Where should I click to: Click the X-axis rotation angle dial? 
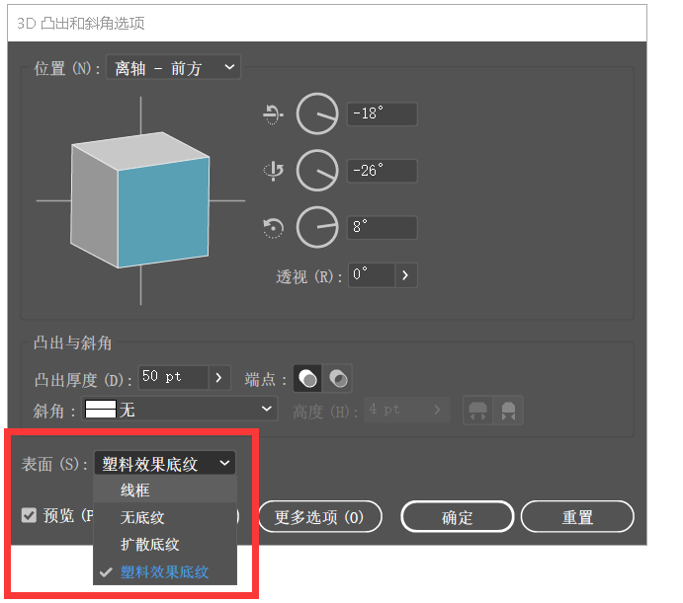[317, 113]
